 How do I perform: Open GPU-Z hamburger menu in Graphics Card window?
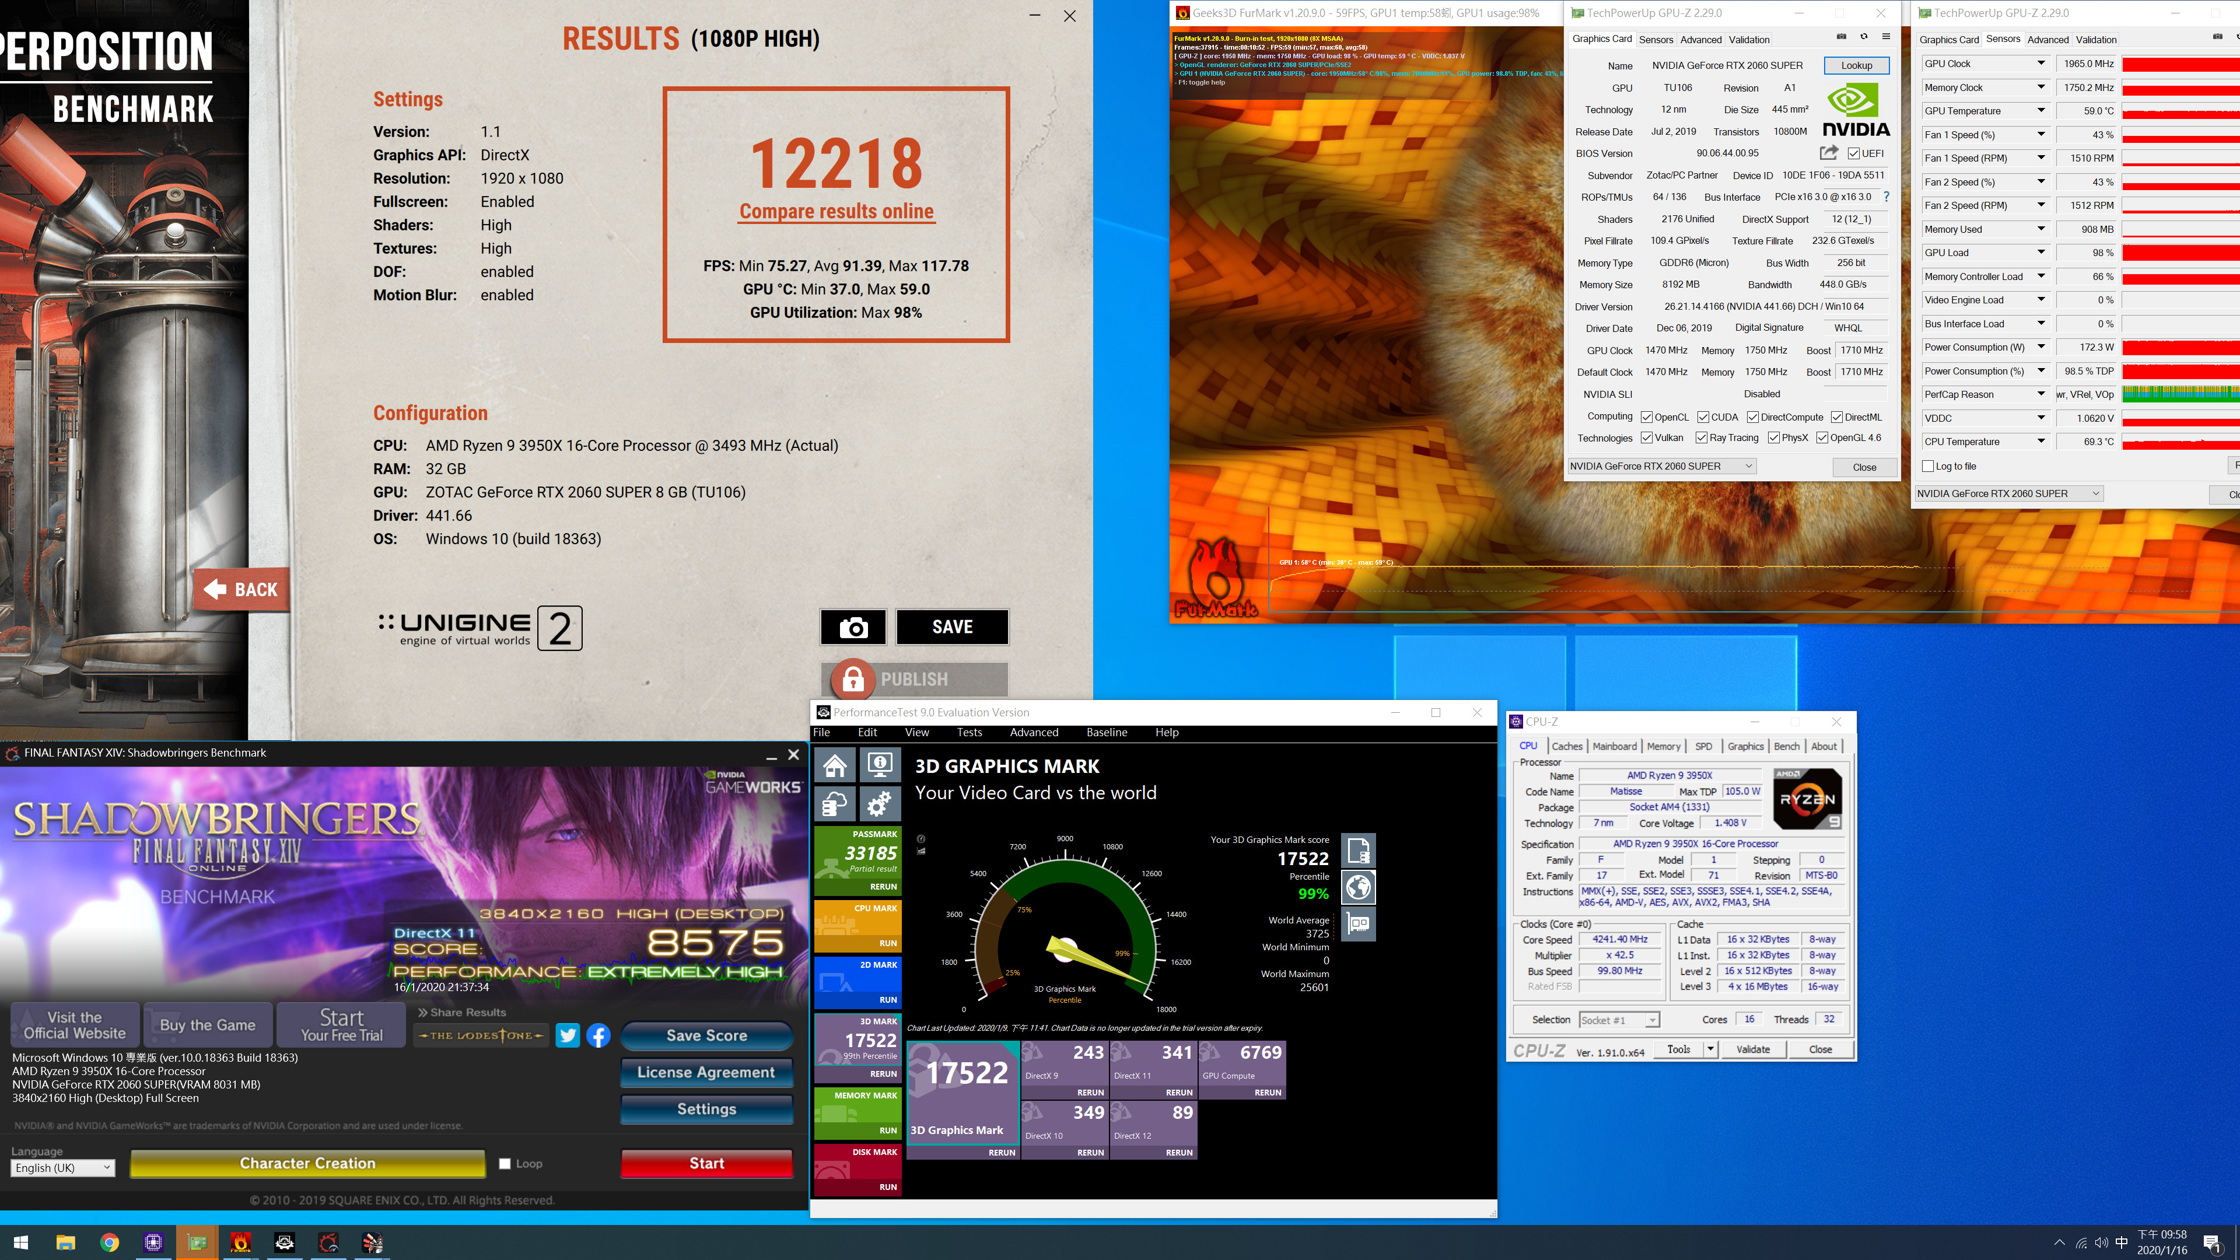point(1886,37)
